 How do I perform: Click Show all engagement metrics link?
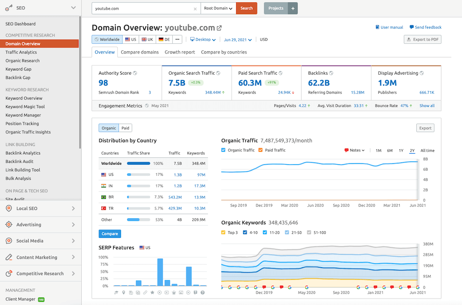(x=427, y=106)
